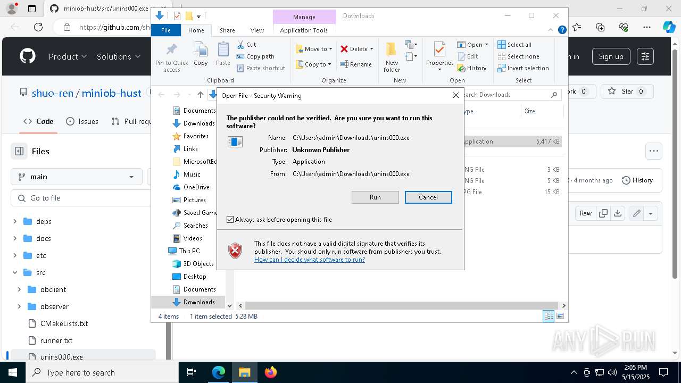The width and height of the screenshot is (681, 383).
Task: Switch to Details view icon in status bar
Action: coord(549,317)
